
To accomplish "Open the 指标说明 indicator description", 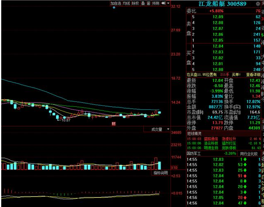I will point(161,173).
